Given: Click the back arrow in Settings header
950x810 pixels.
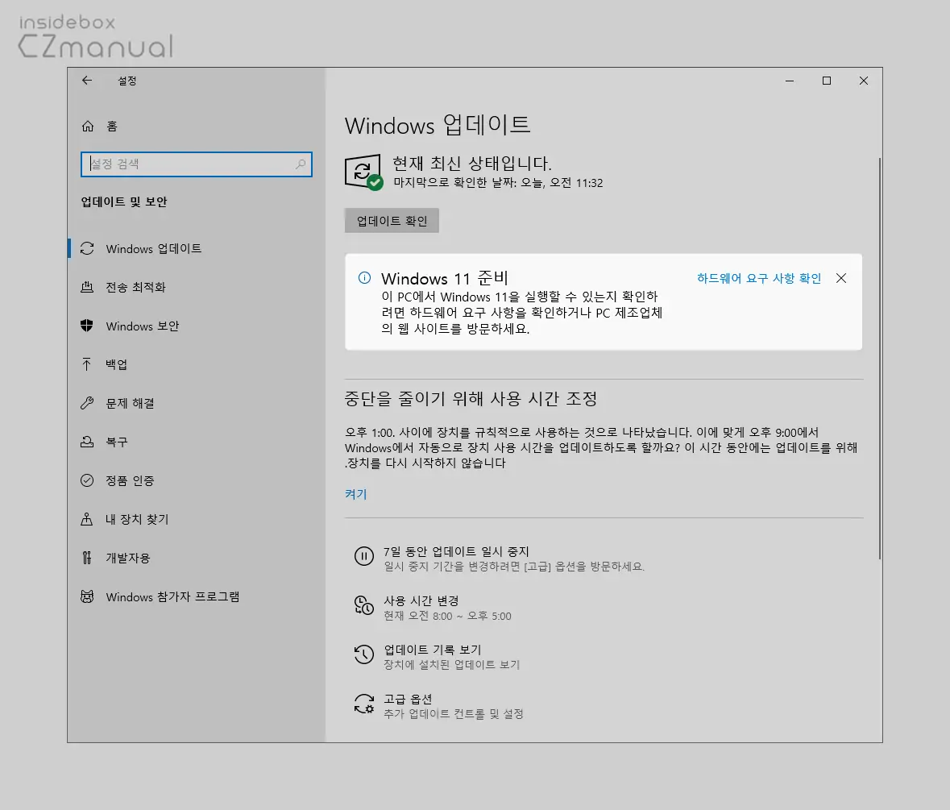Looking at the screenshot, I should (87, 81).
